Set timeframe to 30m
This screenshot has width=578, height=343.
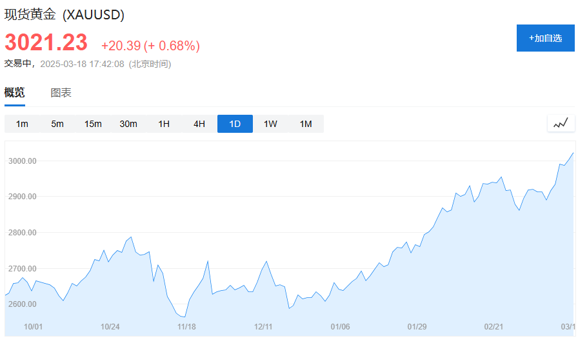[128, 124]
